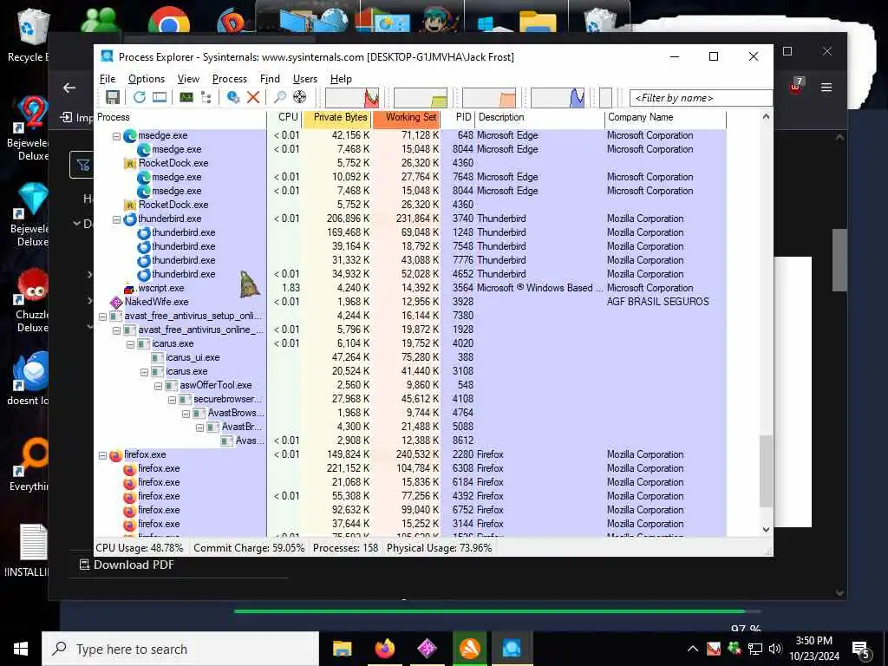
Task: Collapse the securebrowser... subtree
Action: (x=172, y=400)
